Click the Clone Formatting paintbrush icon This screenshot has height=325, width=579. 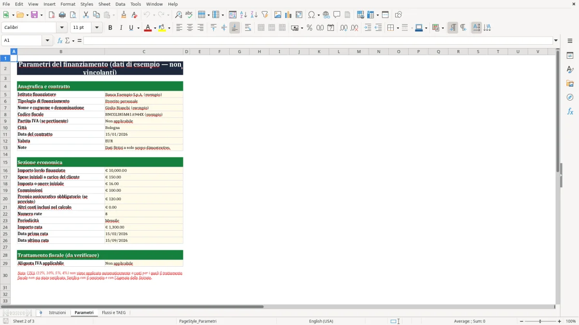pyautogui.click(x=124, y=15)
